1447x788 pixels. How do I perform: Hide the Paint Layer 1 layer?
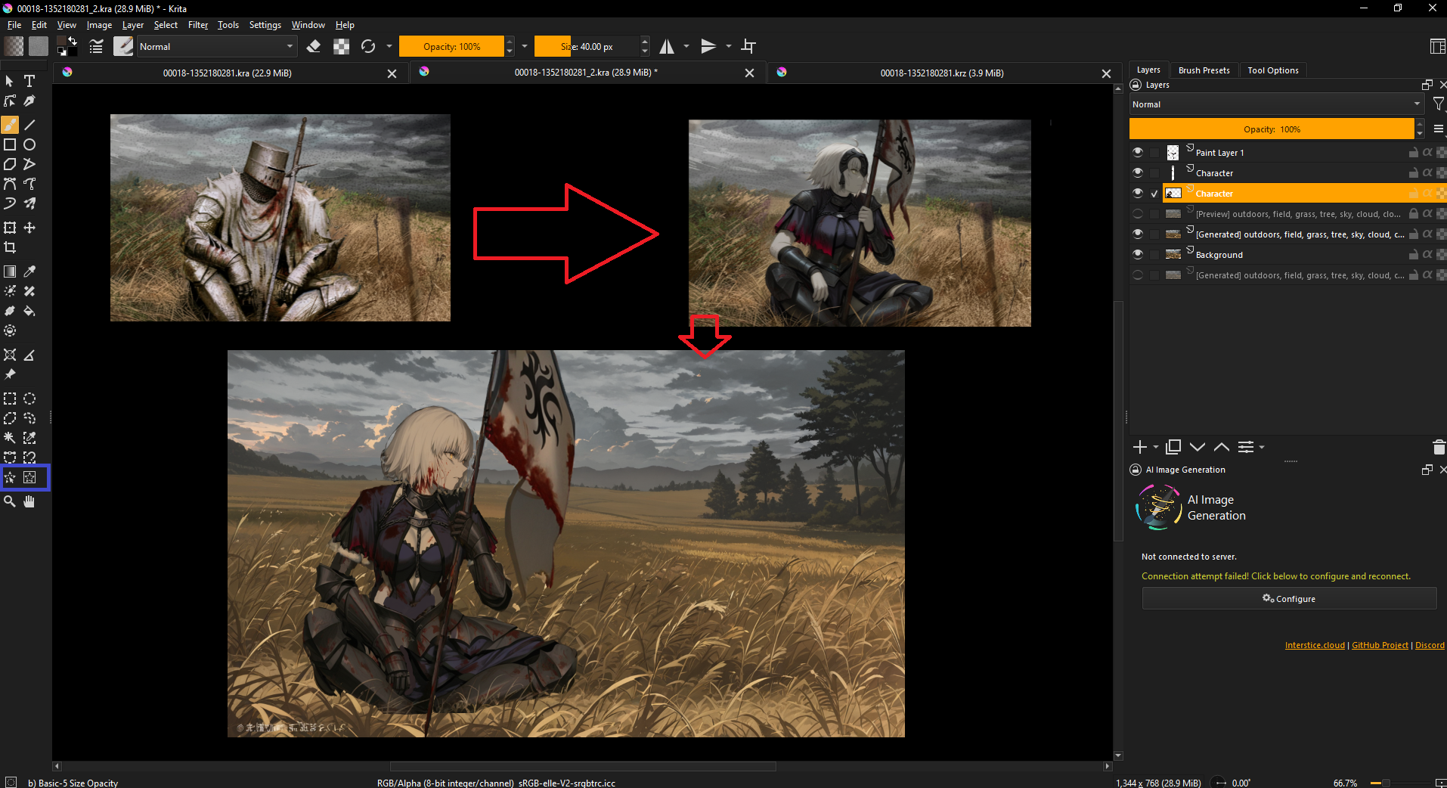(x=1138, y=152)
